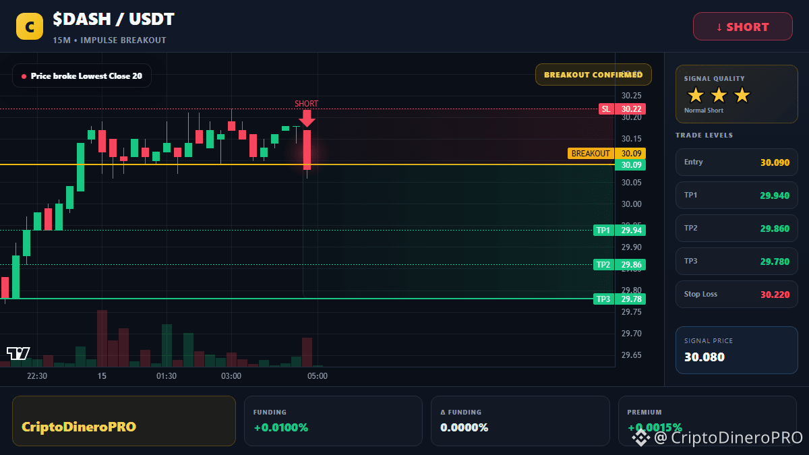Click the Funding +0.0100% card
Image resolution: width=809 pixels, height=455 pixels.
pos(333,421)
